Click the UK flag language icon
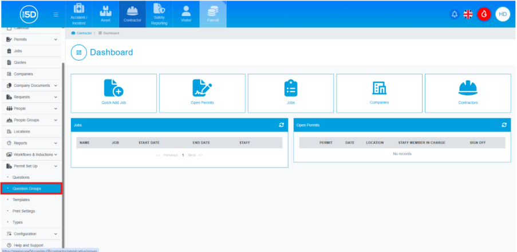This screenshot has width=517, height=252. tap(468, 14)
